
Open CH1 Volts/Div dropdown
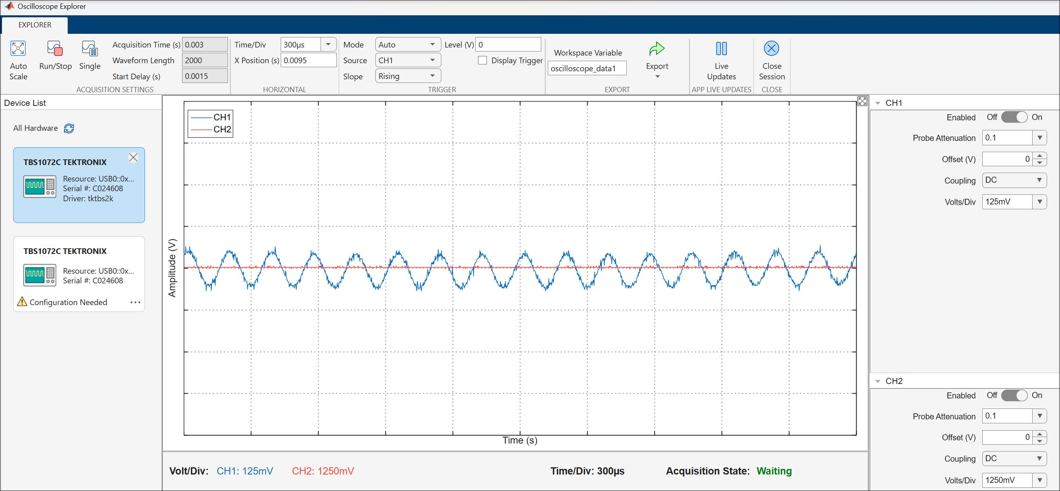(x=1039, y=202)
